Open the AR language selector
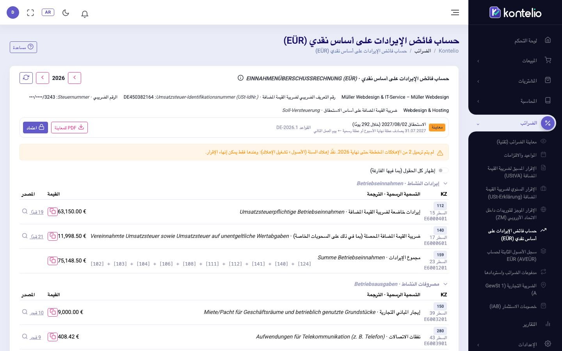562x351 pixels. click(x=48, y=12)
